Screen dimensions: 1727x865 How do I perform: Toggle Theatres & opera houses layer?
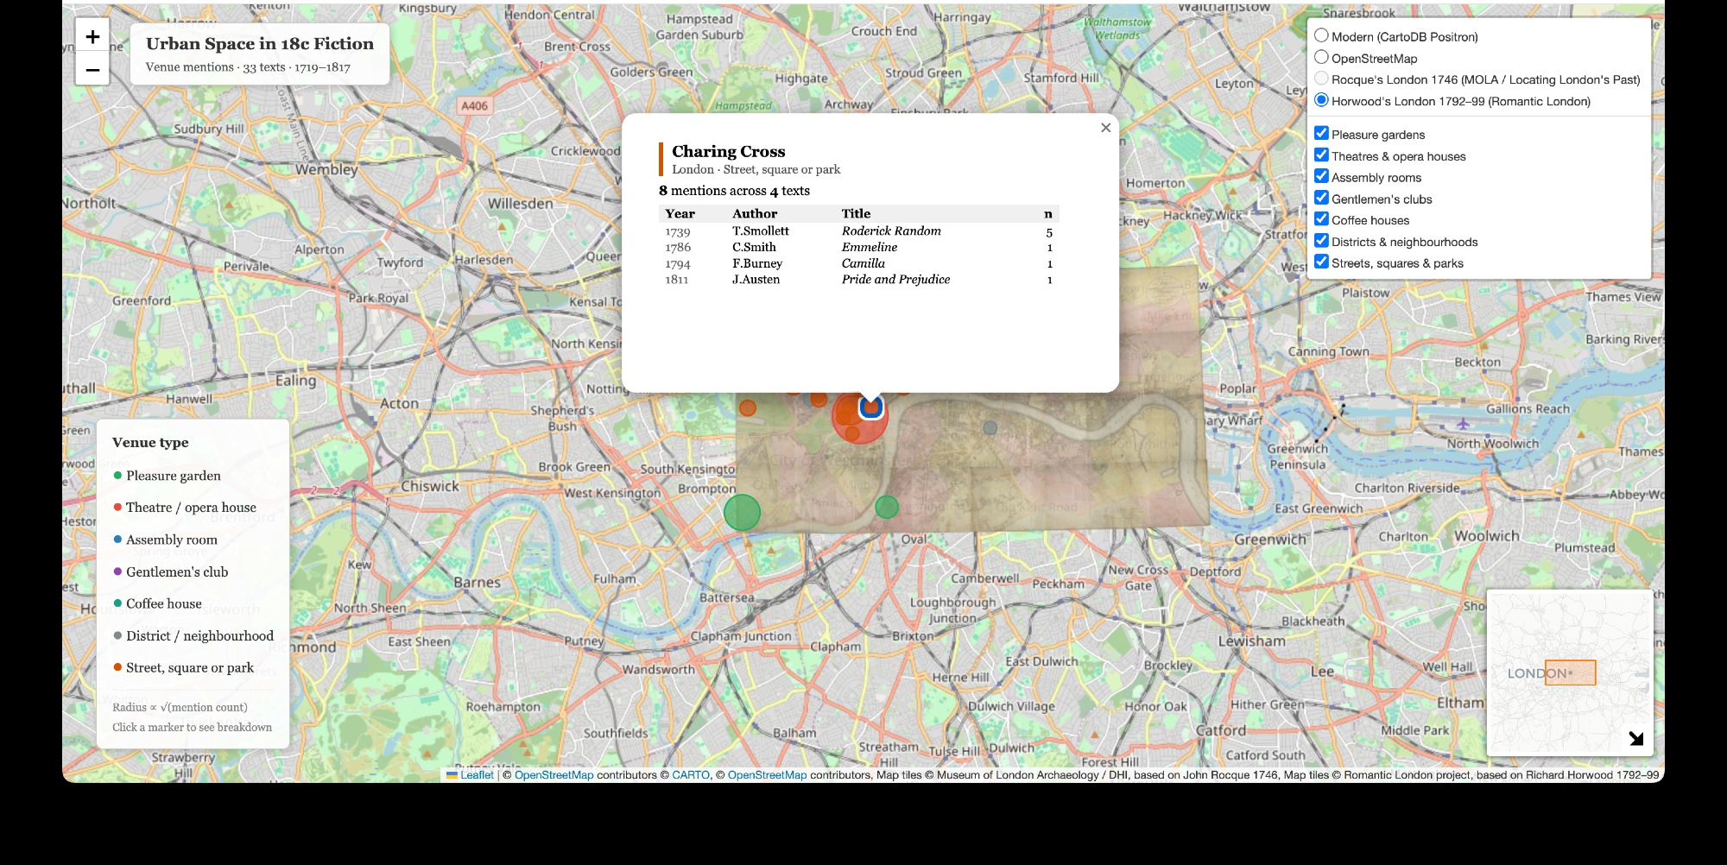pos(1321,155)
